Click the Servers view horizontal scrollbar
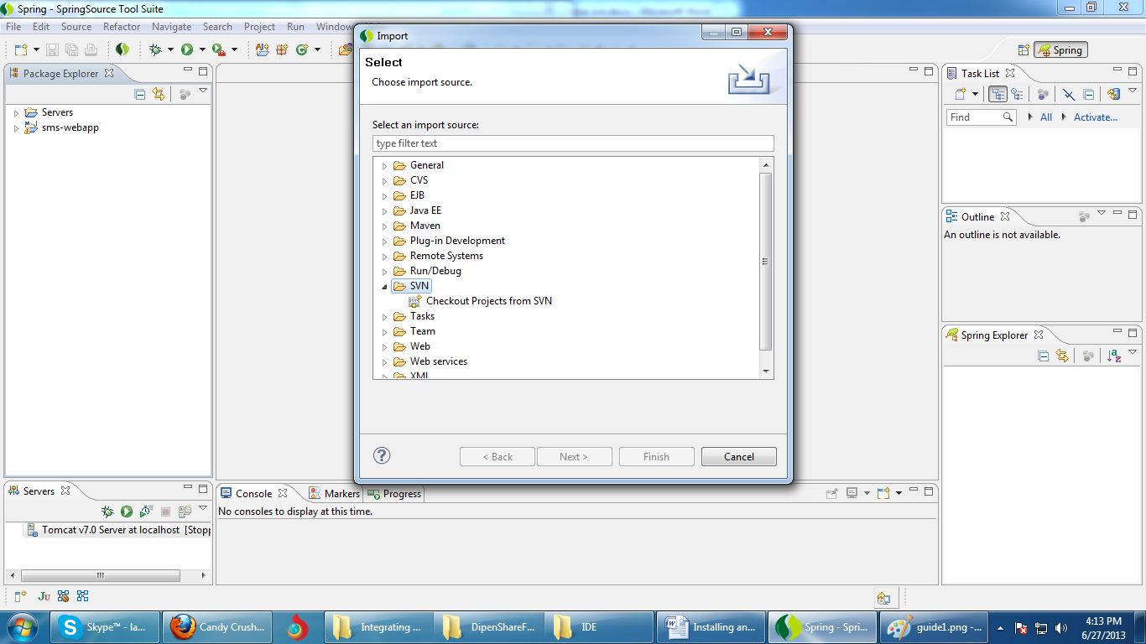 [x=101, y=576]
